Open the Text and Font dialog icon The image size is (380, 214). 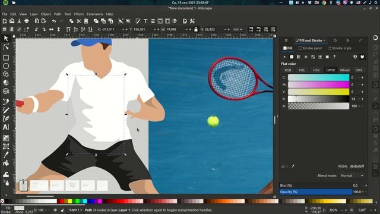[x=145, y=21]
